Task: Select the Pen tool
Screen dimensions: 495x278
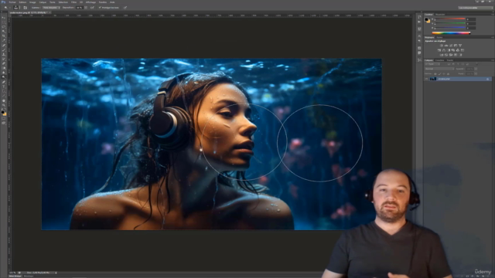Action: (x=4, y=82)
